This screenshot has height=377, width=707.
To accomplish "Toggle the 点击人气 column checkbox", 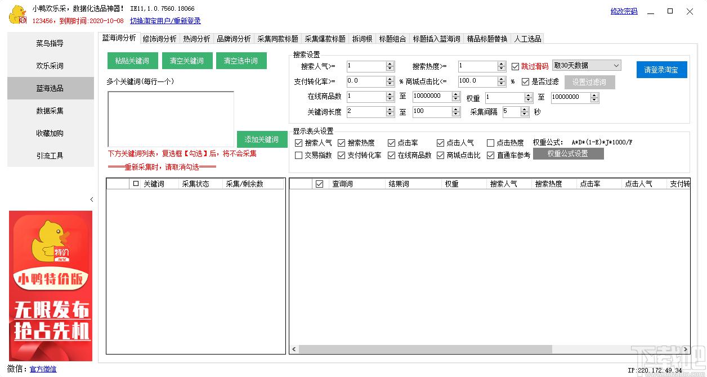I will 441,143.
